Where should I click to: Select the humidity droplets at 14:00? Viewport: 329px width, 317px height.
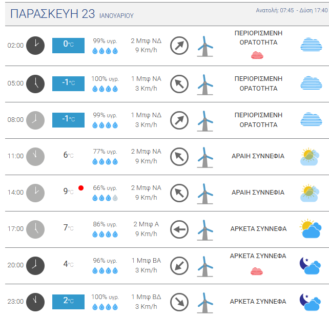(x=105, y=198)
